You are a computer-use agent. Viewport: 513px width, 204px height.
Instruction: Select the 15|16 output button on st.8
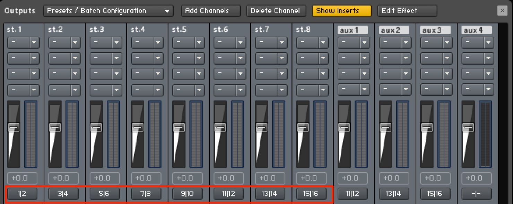(312, 194)
